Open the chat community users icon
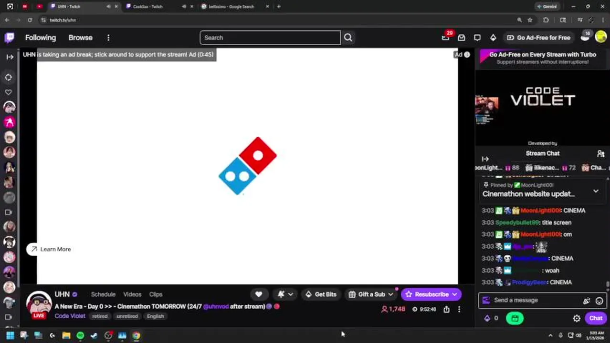 [x=600, y=153]
